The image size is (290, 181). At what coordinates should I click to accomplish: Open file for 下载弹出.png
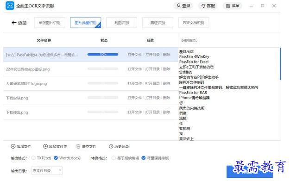tap(135, 112)
